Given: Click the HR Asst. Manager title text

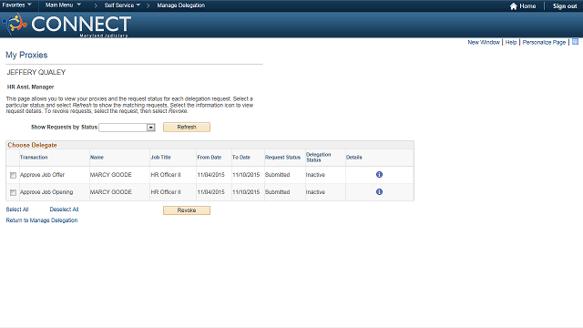Looking at the screenshot, I should click(x=30, y=87).
